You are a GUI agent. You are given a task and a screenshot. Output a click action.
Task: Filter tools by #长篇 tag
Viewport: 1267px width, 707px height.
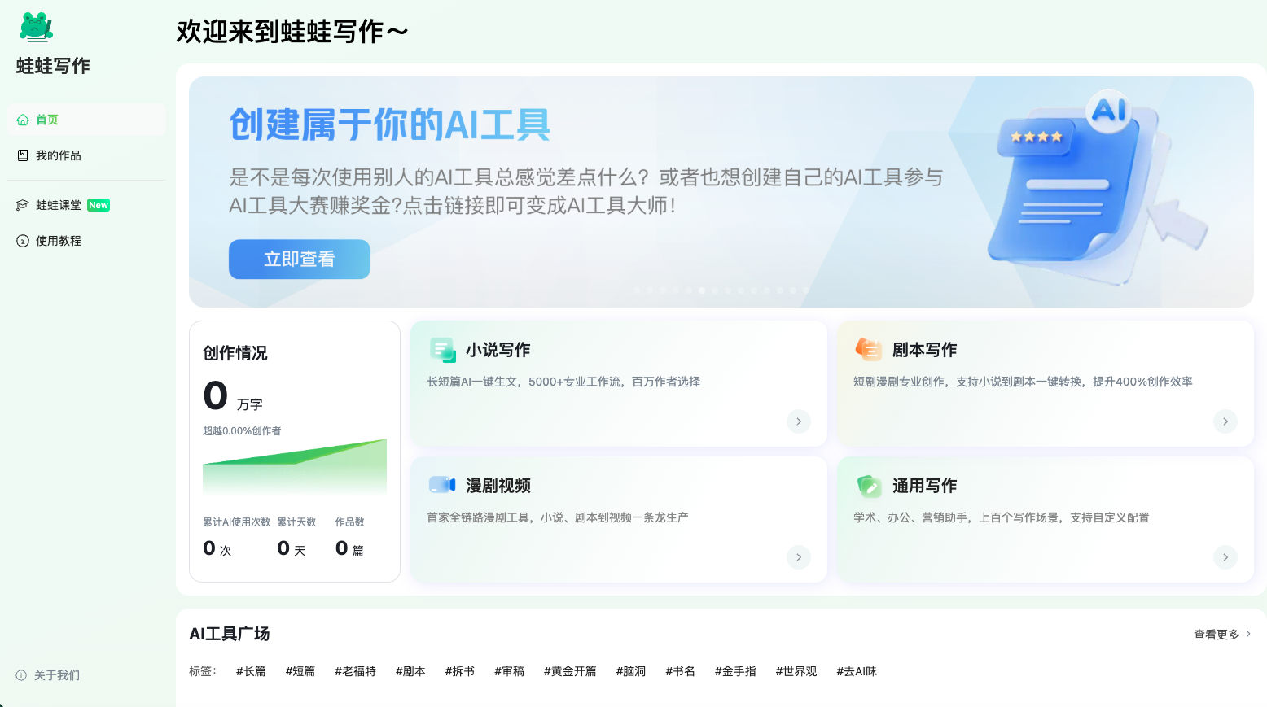tap(251, 671)
